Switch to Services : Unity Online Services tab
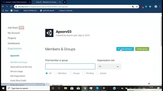This screenshot has width=163, height=91. point(16,2)
